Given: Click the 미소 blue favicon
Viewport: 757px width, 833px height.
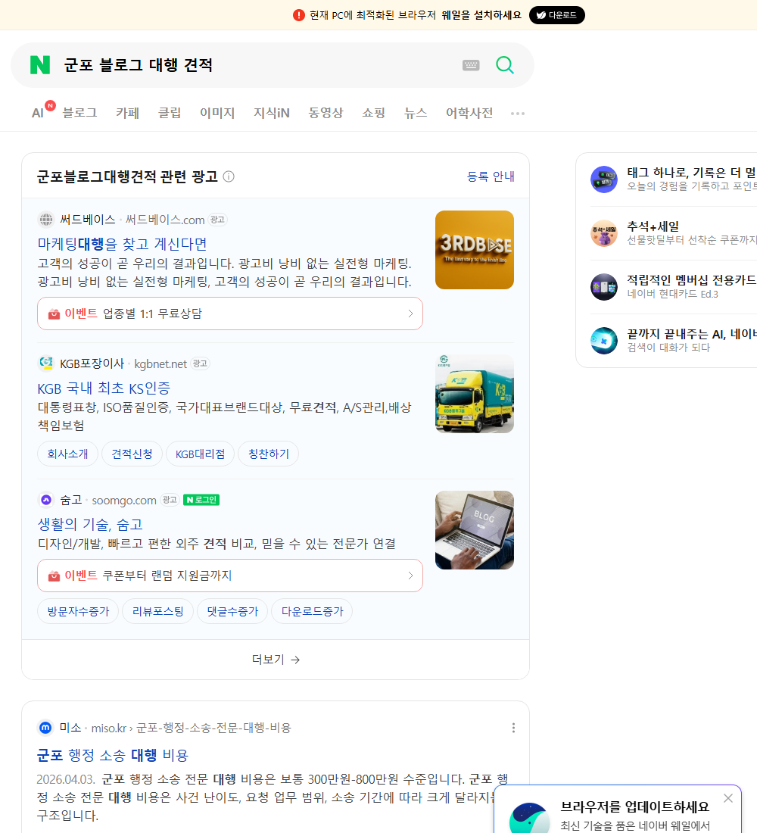Looking at the screenshot, I should (45, 727).
